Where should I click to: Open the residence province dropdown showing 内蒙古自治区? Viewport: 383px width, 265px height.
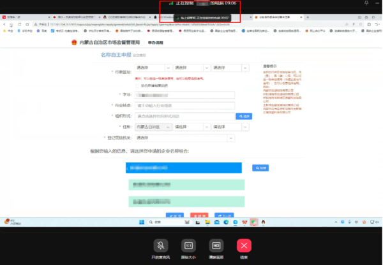tap(153, 127)
